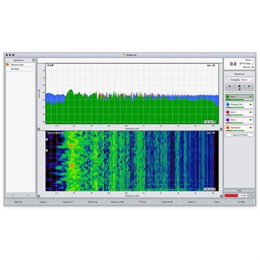Toggle the Data Bar button

point(18,202)
